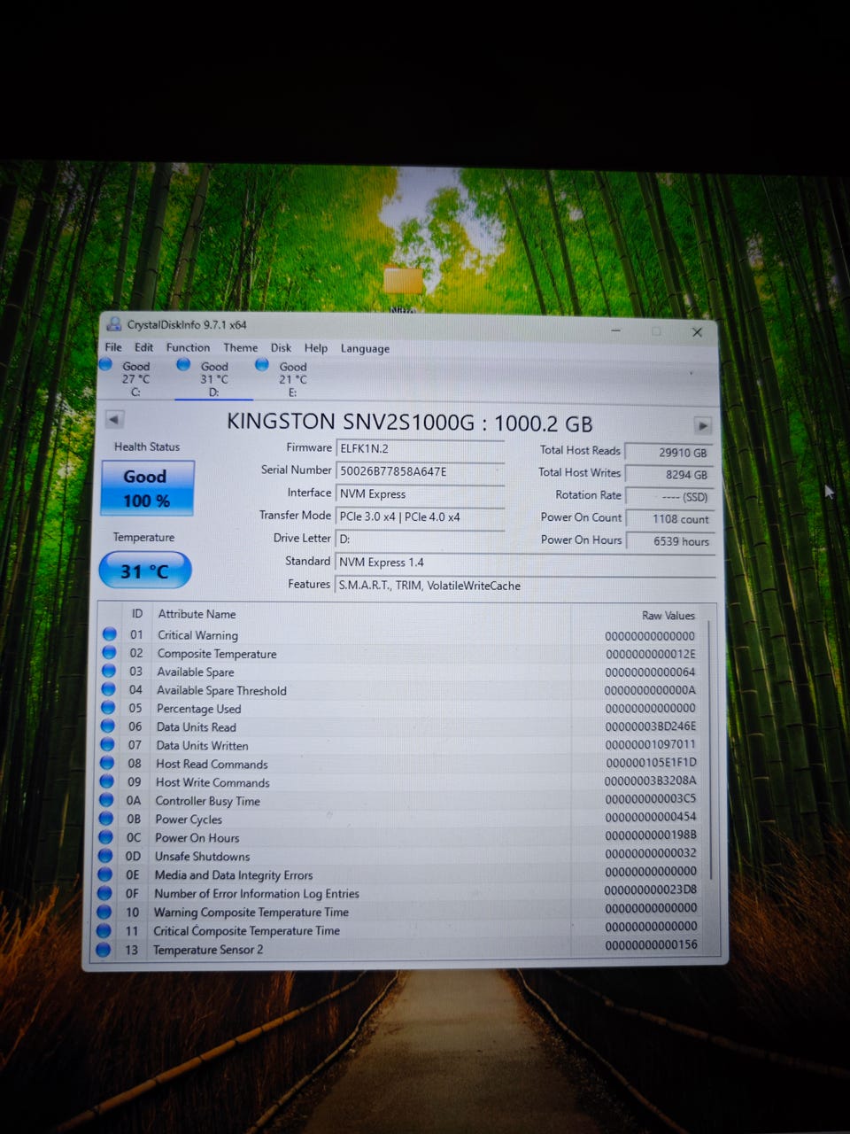This screenshot has height=1134, width=850.
Task: Select the D: drive tab
Action: click(x=212, y=378)
